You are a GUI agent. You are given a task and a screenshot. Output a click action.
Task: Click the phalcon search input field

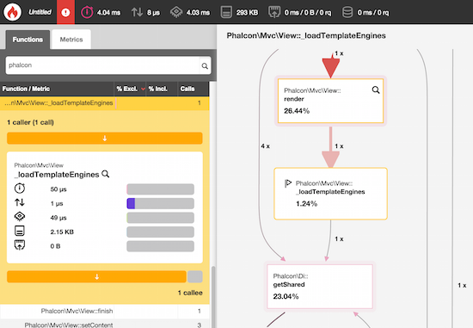coord(102,65)
